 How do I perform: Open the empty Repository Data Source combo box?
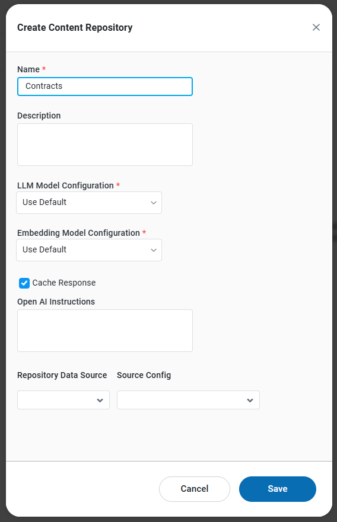point(63,400)
